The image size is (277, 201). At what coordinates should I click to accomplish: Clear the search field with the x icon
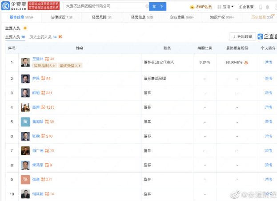(x=147, y=6)
